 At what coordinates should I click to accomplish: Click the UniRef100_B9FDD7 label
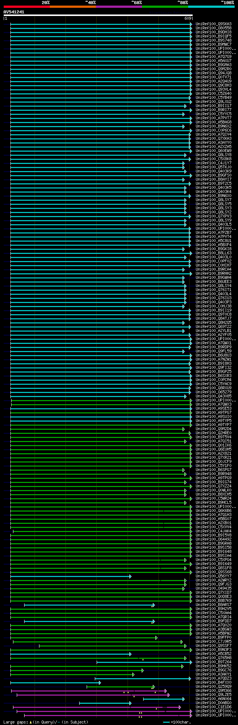213,621
